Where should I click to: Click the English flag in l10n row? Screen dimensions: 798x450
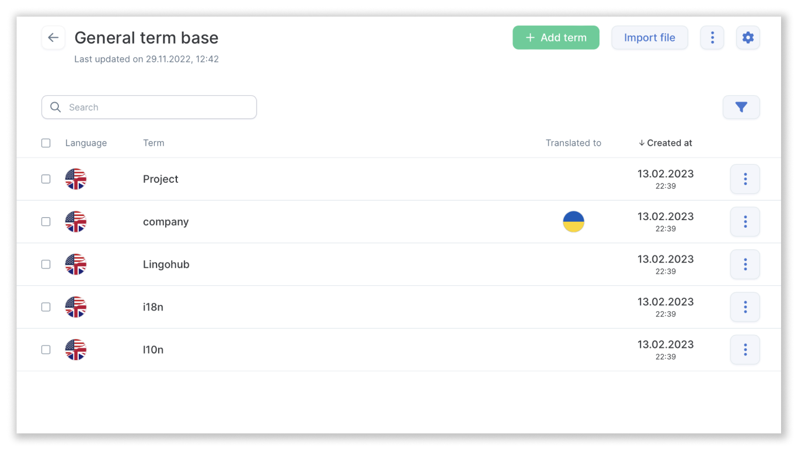76,350
